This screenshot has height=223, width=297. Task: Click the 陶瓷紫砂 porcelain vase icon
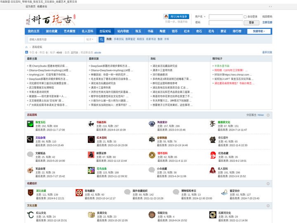pyautogui.click(x=152, y=124)
